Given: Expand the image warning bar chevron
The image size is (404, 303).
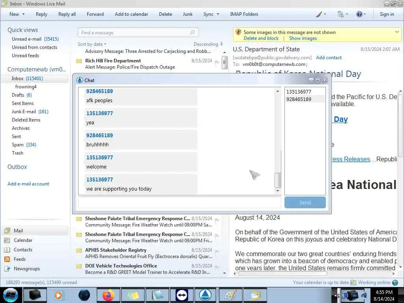Looking at the screenshot, I should 397,32.
